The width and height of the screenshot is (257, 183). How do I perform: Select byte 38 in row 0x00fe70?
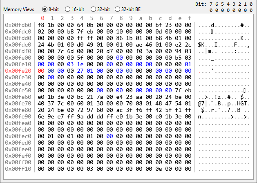point(100,103)
